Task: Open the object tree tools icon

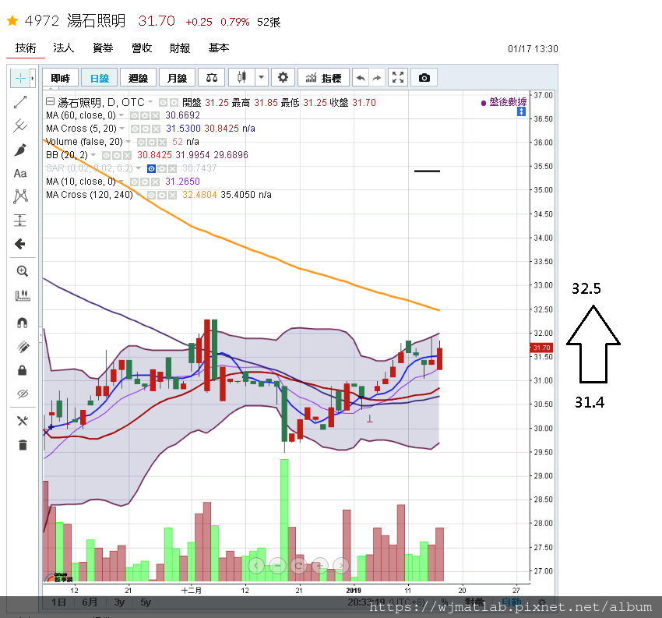Action: [23, 421]
